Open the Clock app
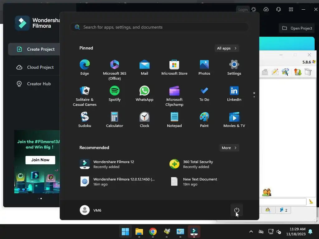 pos(145,120)
